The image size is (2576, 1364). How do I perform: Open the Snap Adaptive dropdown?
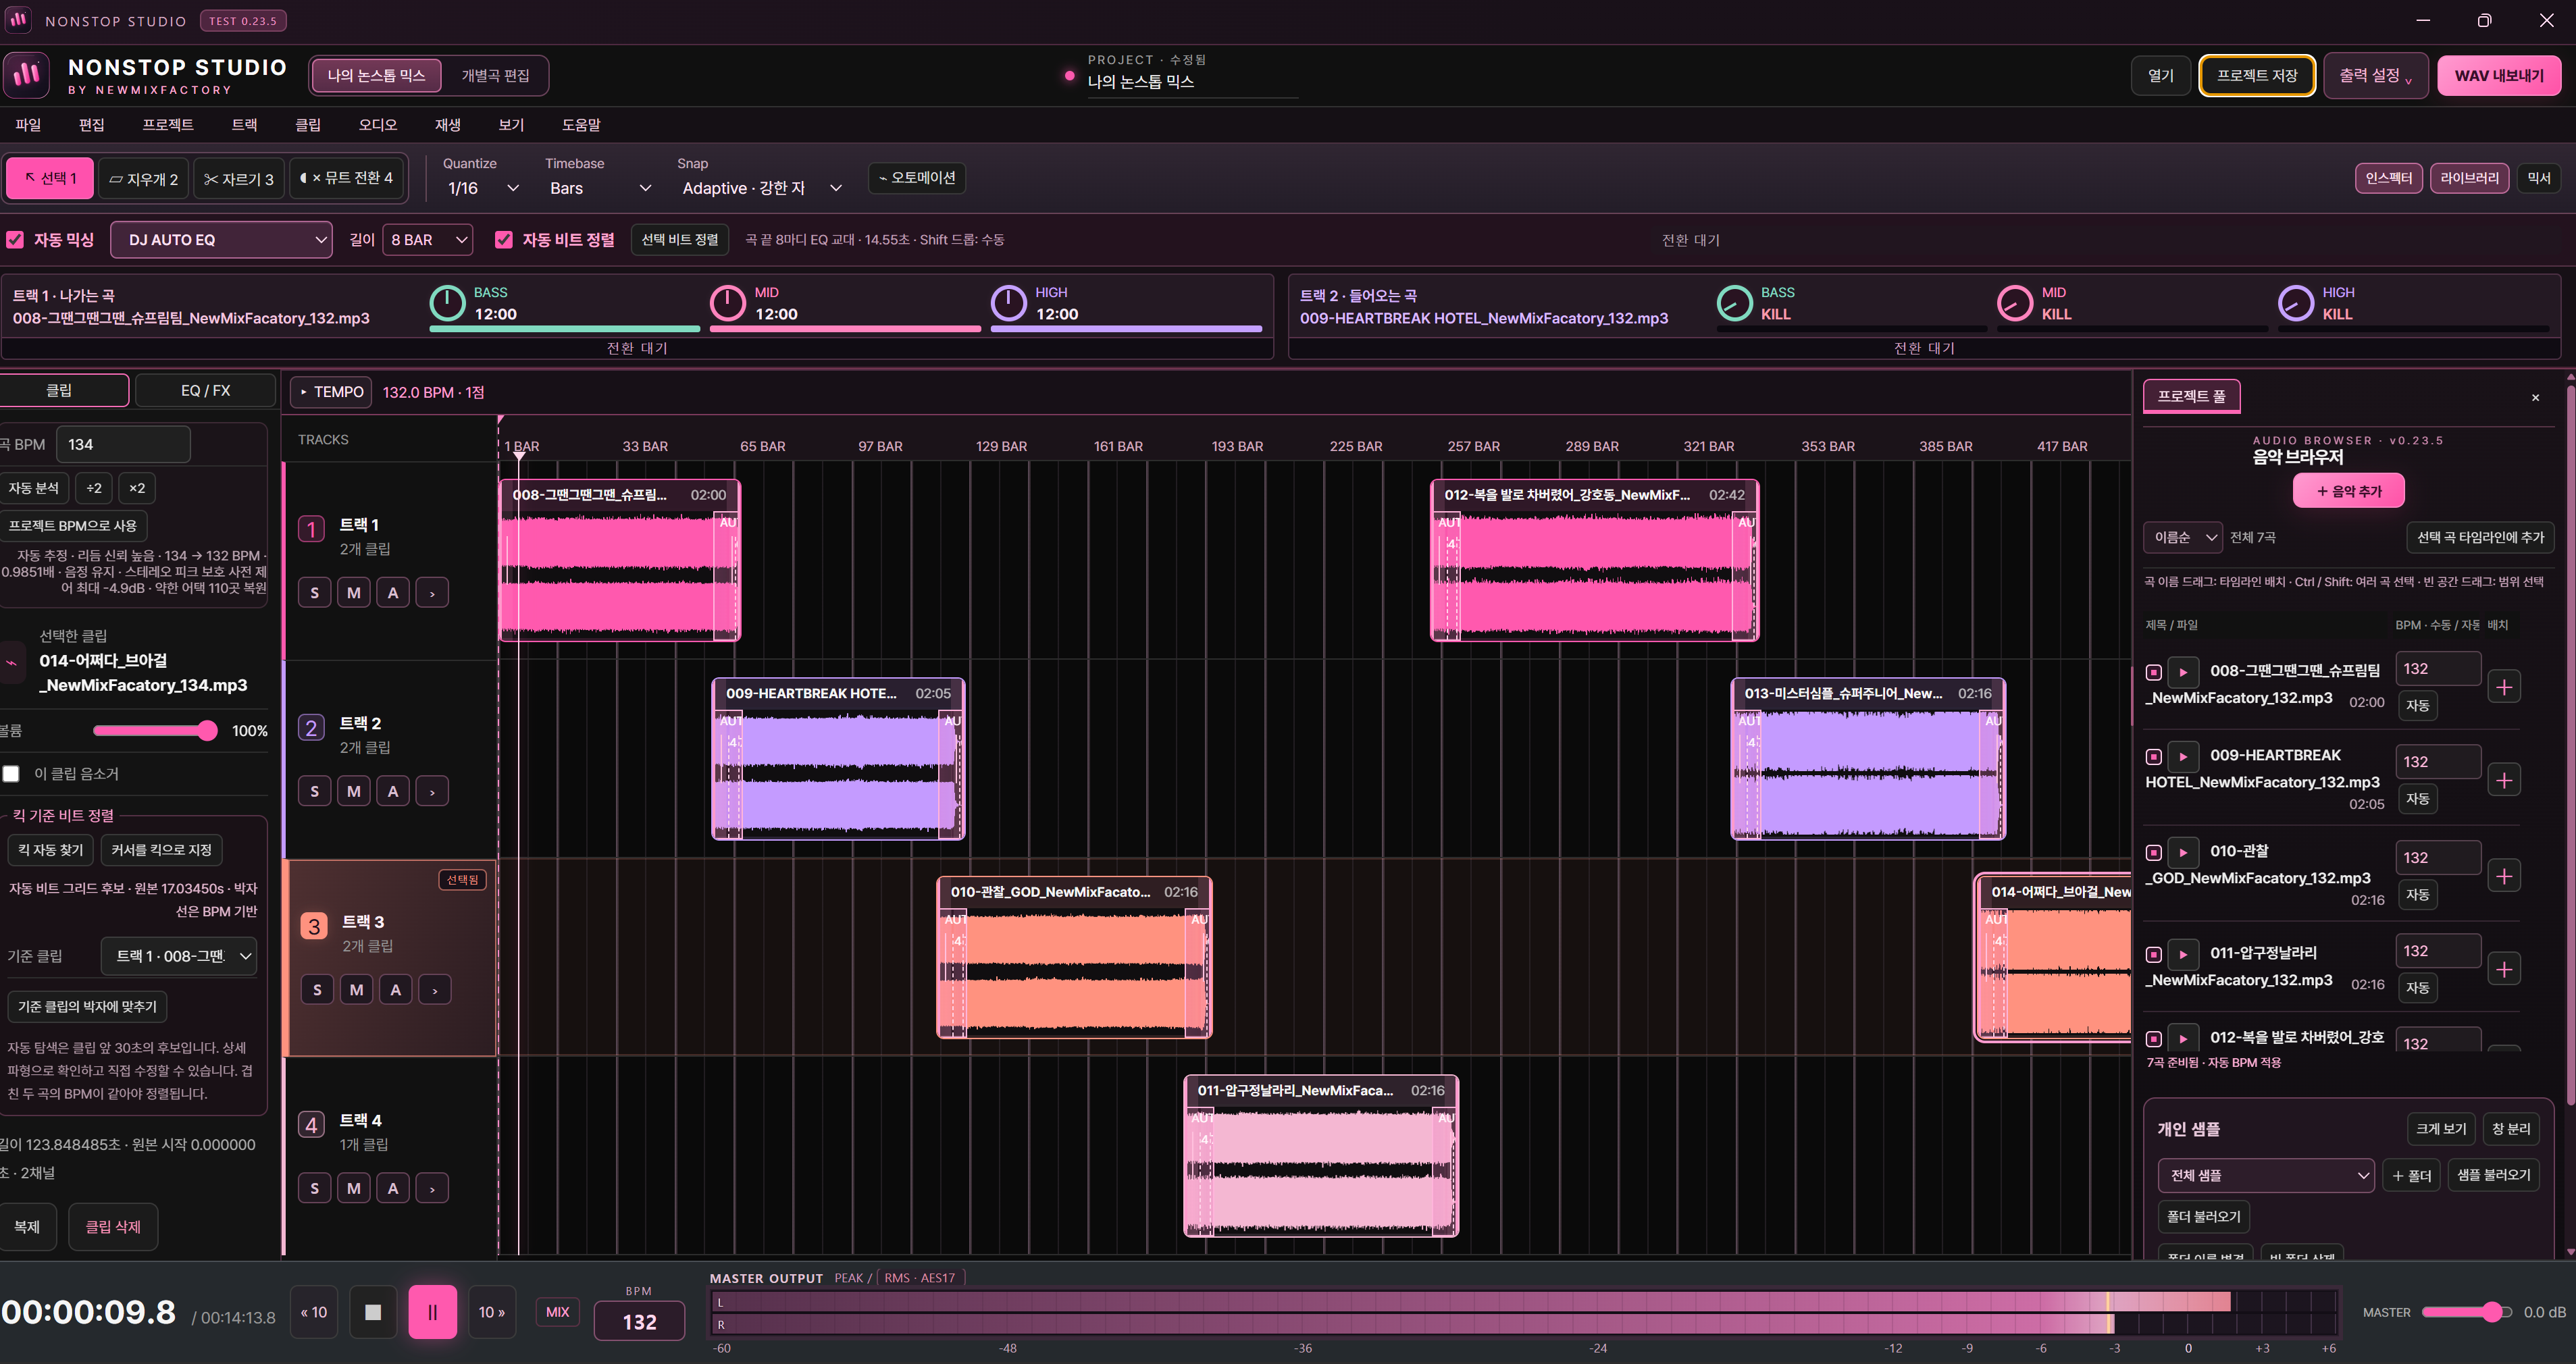click(x=762, y=188)
